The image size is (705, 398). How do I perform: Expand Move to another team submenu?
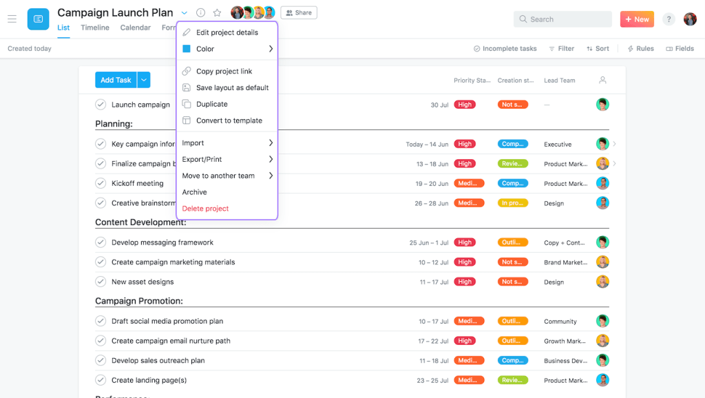(x=271, y=176)
